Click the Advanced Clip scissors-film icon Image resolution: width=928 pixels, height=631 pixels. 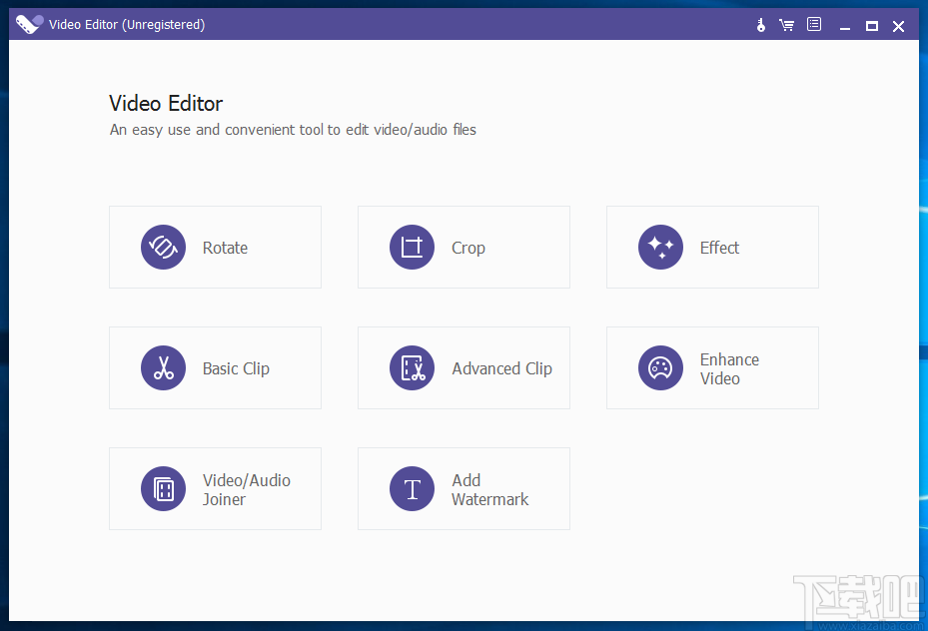[x=412, y=367]
